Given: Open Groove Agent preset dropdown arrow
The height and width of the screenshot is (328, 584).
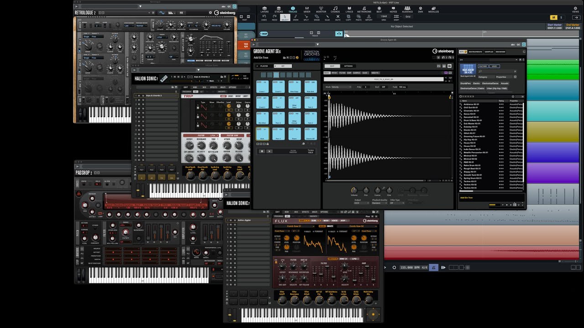Looking at the screenshot, I should (x=318, y=44).
